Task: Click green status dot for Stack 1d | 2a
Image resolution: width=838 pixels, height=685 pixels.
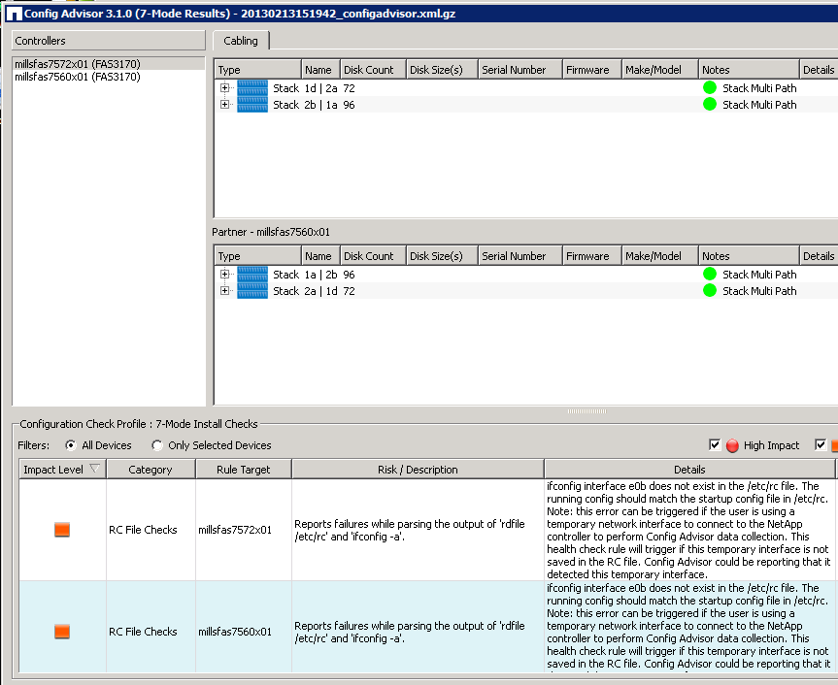Action: 710,87
